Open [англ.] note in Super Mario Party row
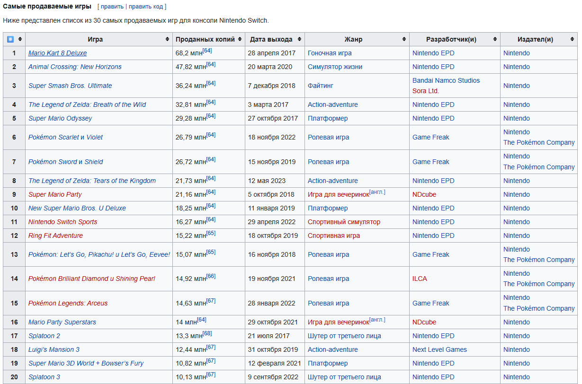This screenshot has height=384, width=582. [x=377, y=192]
